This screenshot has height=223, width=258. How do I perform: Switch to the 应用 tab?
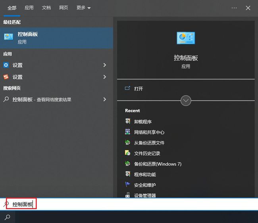[x=29, y=8]
